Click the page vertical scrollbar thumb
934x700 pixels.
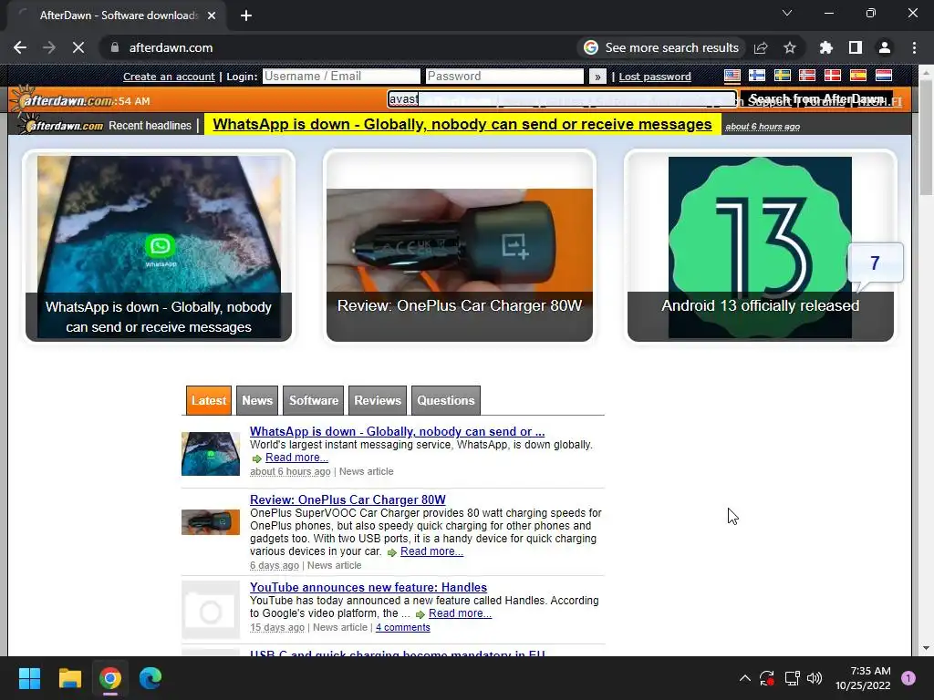point(926,137)
